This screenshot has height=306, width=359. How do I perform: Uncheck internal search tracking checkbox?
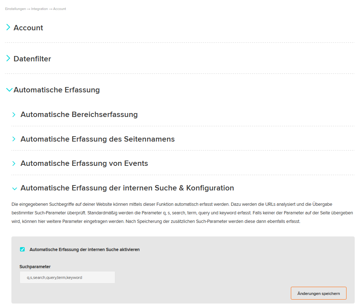tap(22, 249)
